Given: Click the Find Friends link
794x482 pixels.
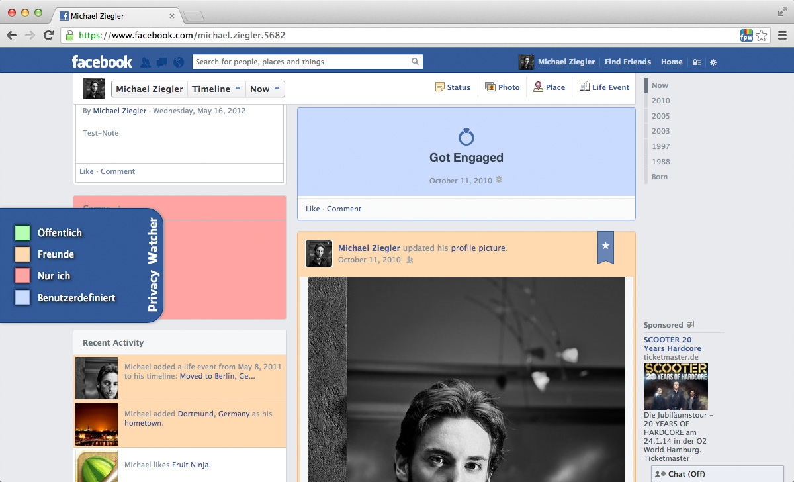Looking at the screenshot, I should [627, 62].
